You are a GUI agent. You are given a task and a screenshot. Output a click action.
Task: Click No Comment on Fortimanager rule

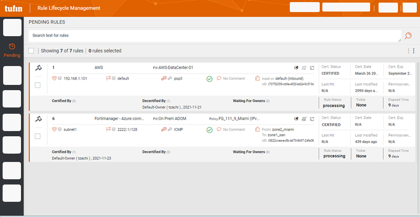(x=234, y=129)
